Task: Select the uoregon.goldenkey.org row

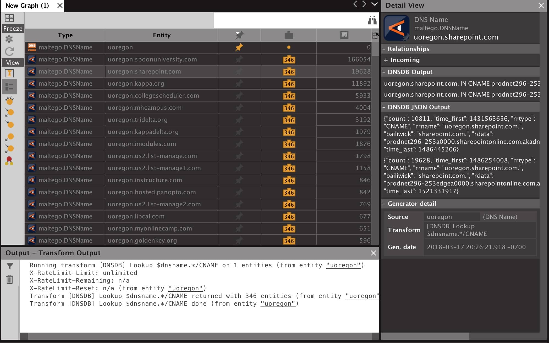Action: point(198,240)
